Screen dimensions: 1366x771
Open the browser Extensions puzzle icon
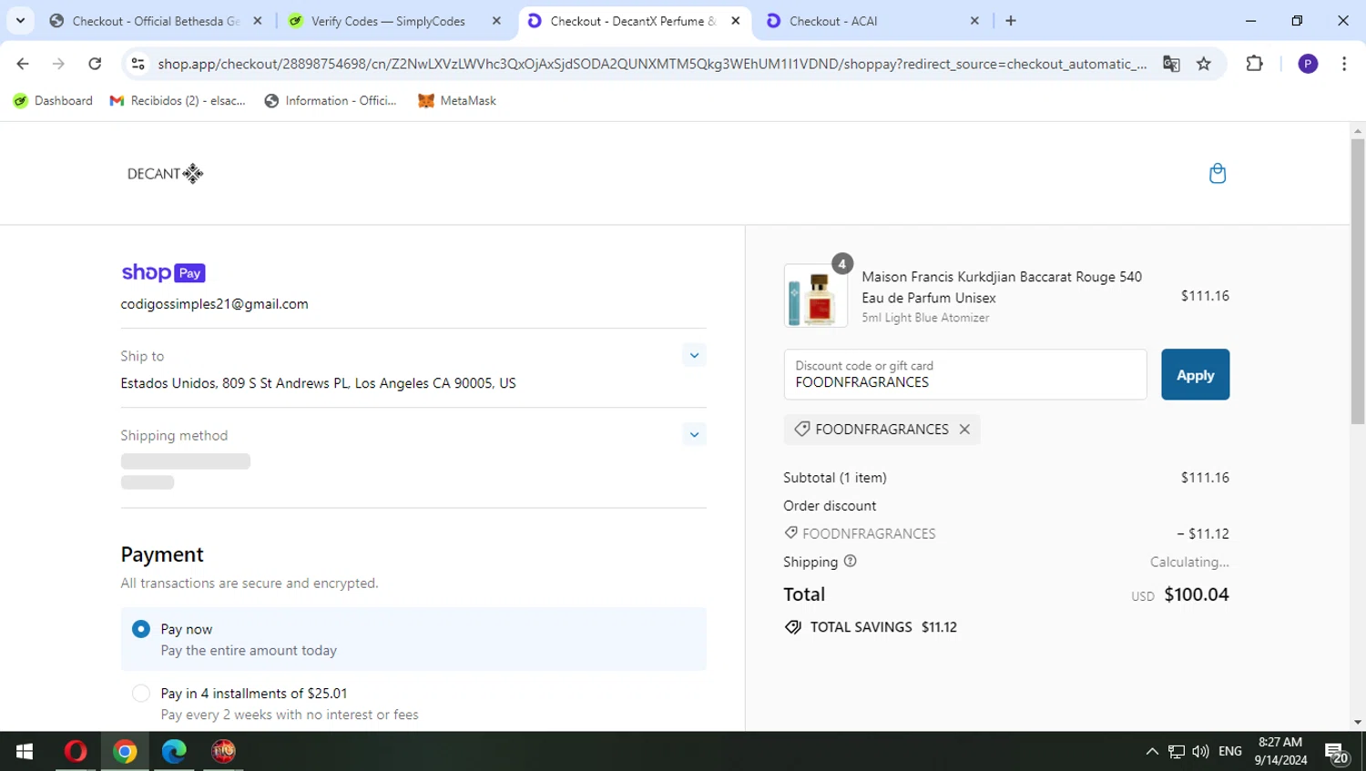tap(1254, 64)
